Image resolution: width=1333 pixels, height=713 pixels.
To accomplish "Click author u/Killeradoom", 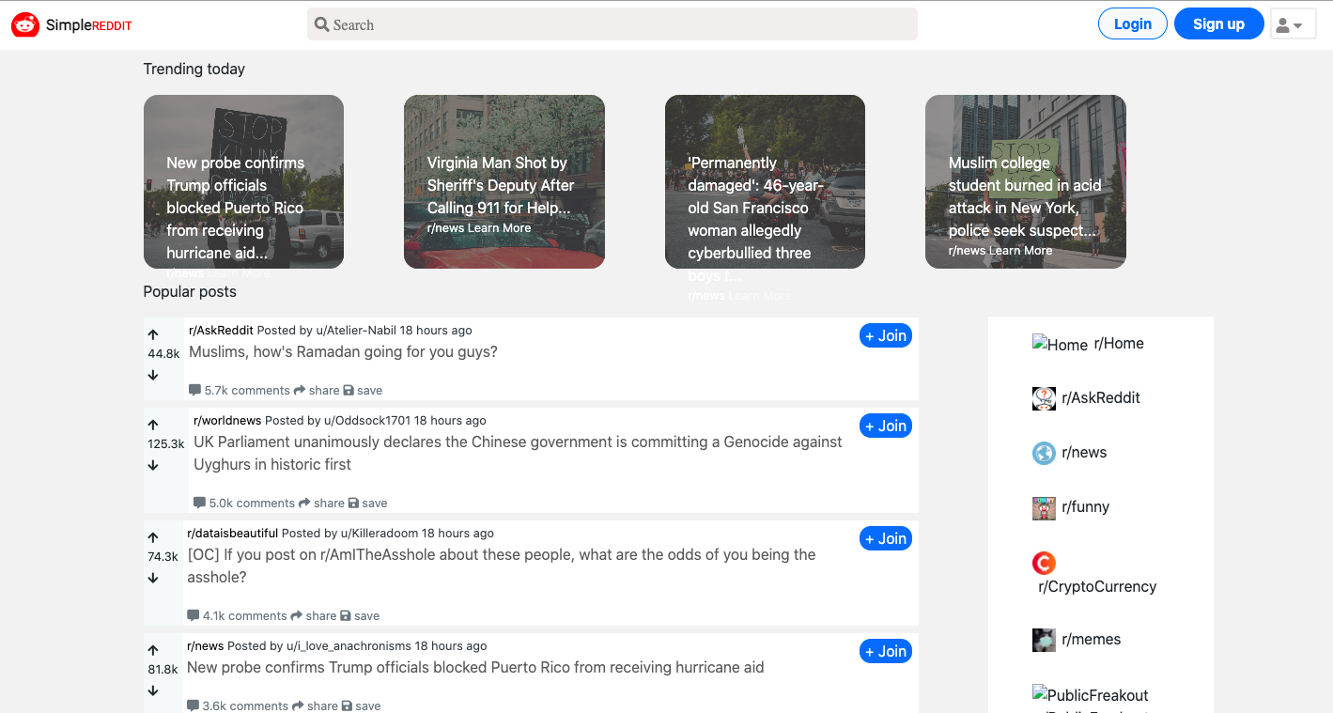I will (x=380, y=534).
